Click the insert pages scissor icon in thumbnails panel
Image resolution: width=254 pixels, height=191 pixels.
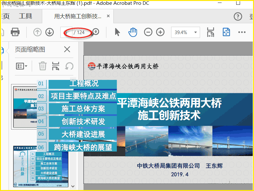[56, 66]
